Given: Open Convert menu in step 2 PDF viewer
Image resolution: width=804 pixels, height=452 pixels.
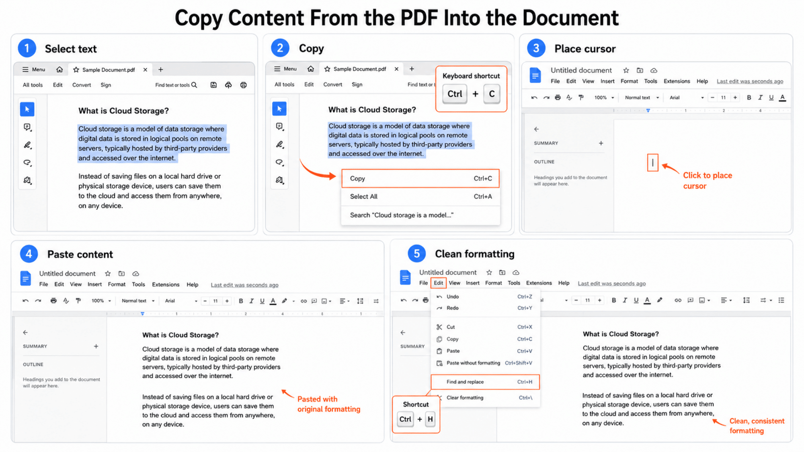Looking at the screenshot, I should click(x=332, y=84).
